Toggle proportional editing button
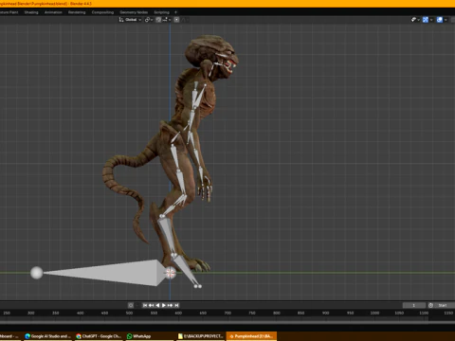This screenshot has height=341, width=455. pos(176,20)
